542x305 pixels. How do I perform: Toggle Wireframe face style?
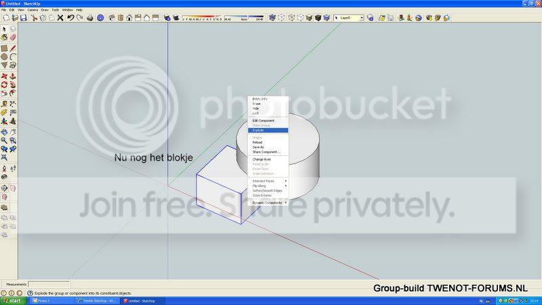pyautogui.click(x=291, y=18)
